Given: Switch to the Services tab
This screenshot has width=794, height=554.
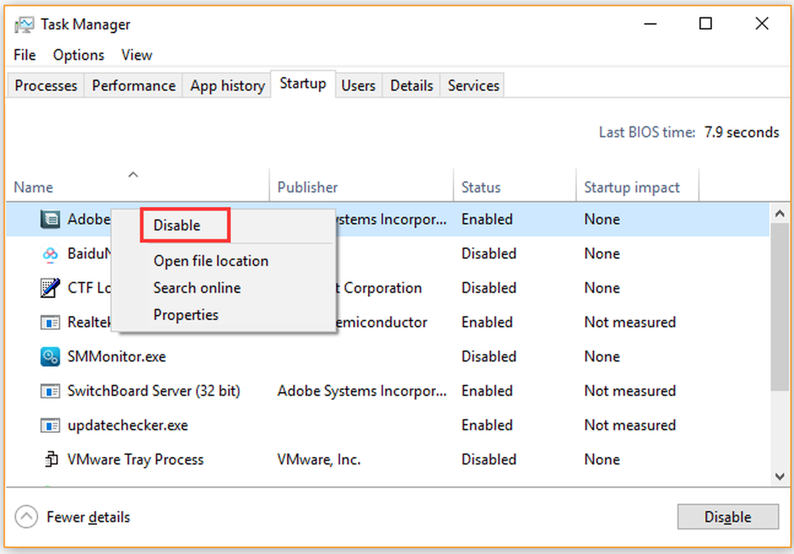Looking at the screenshot, I should [473, 86].
